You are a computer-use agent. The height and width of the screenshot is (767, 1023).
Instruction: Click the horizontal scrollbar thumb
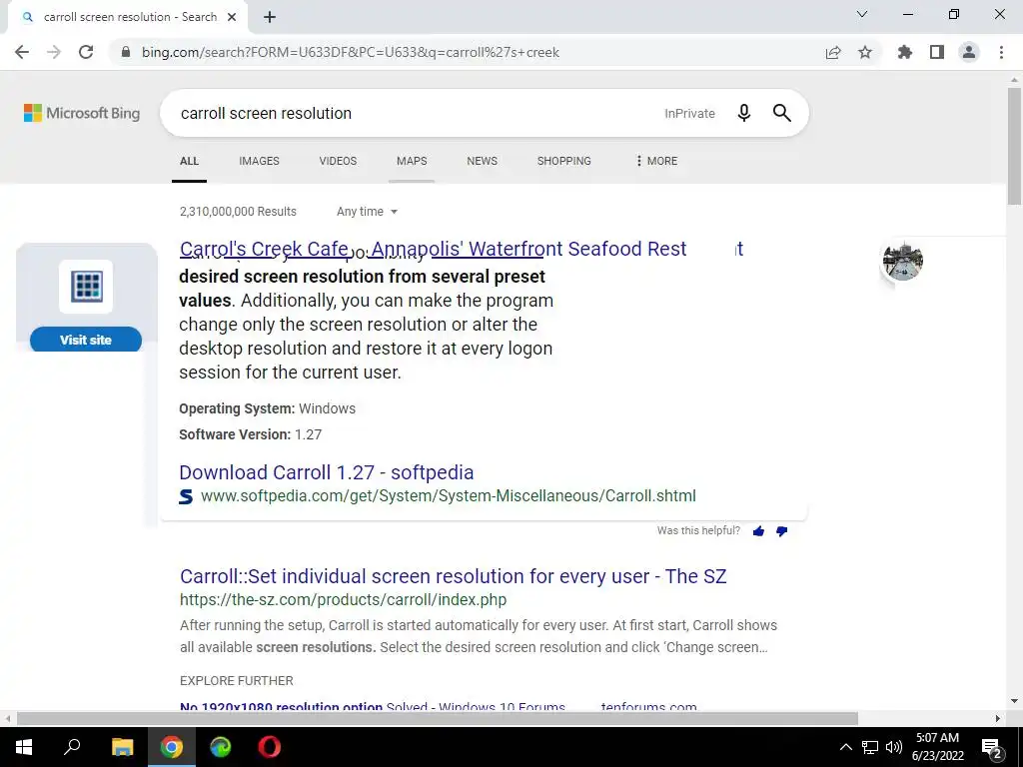(x=438, y=719)
